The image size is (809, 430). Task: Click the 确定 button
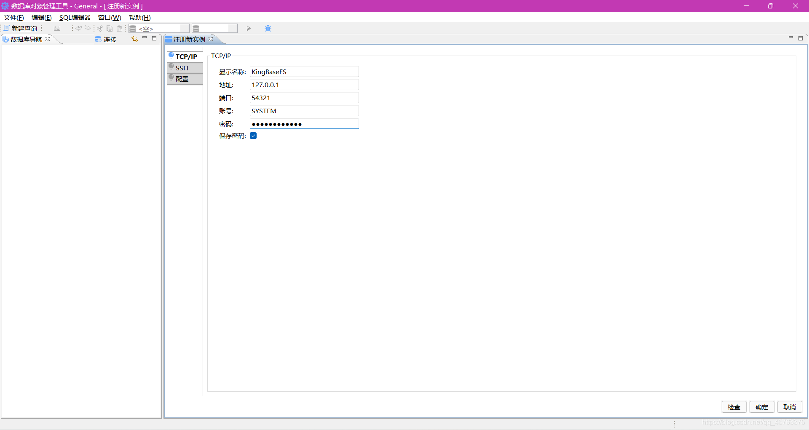[x=762, y=407]
